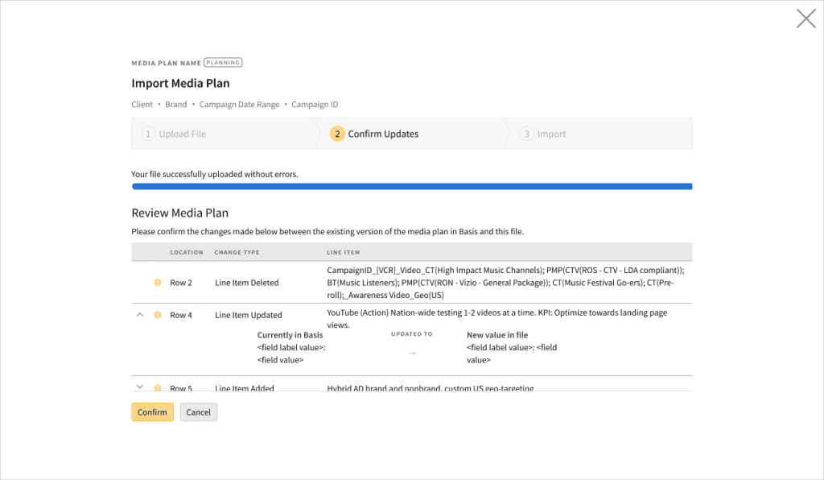
Task: Click the highlighted step 2 number badge
Action: point(337,134)
